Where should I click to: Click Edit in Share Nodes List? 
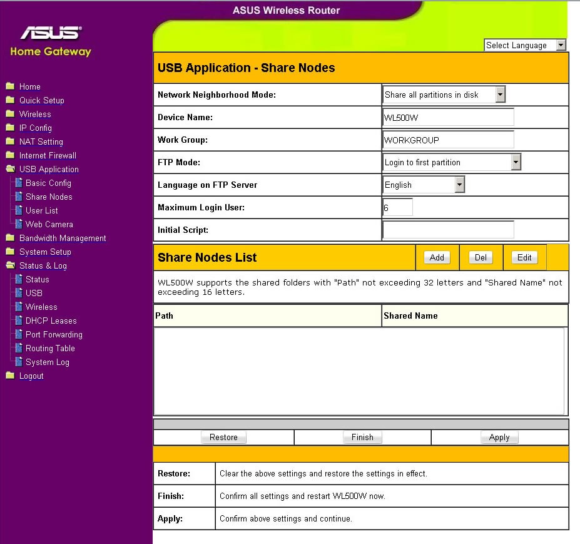click(524, 257)
